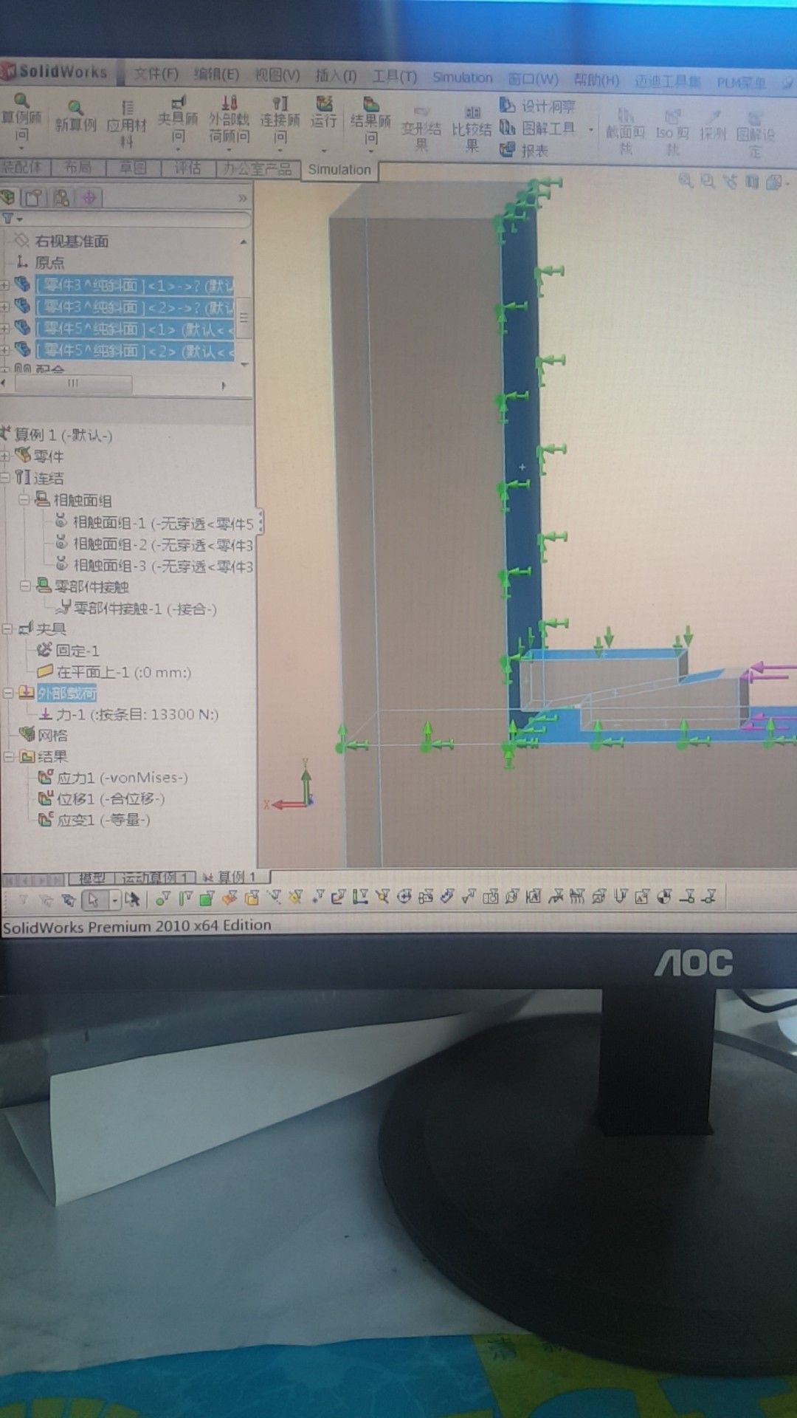The width and height of the screenshot is (797, 1418).
Task: Expand the 零件3^纯斜面 <2> component
Action: (5, 306)
